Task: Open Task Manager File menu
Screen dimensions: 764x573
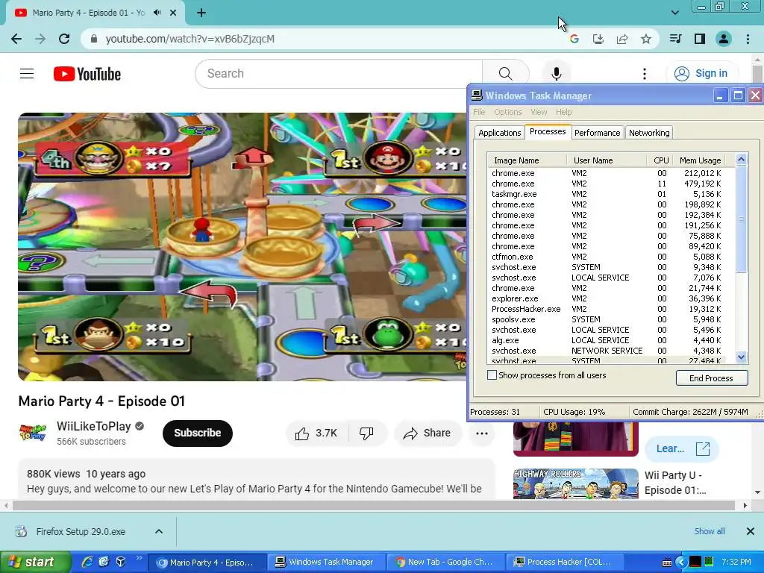Action: 479,112
